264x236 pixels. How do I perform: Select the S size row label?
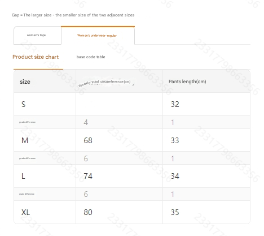point(23,104)
